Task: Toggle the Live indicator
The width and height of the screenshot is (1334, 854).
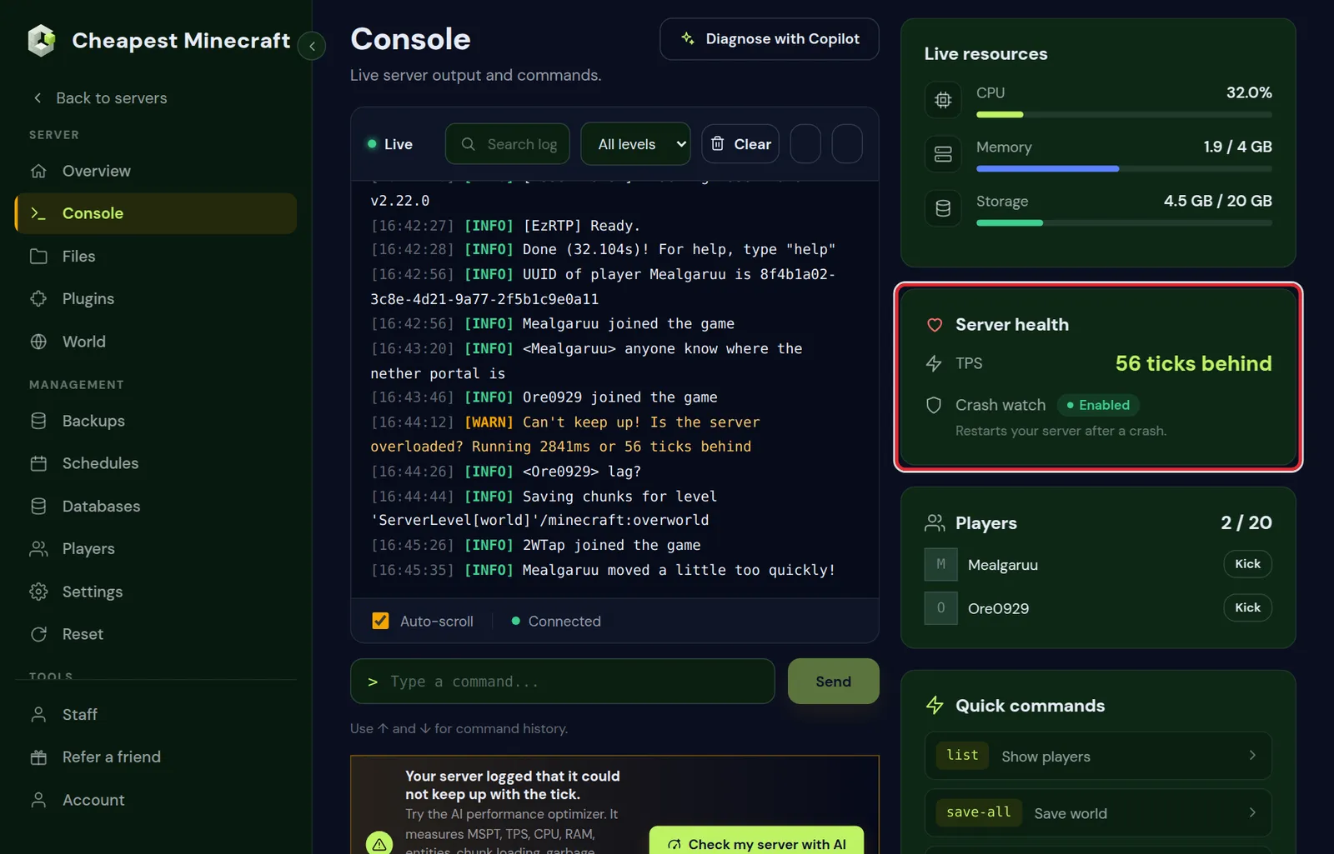Action: tap(390, 144)
